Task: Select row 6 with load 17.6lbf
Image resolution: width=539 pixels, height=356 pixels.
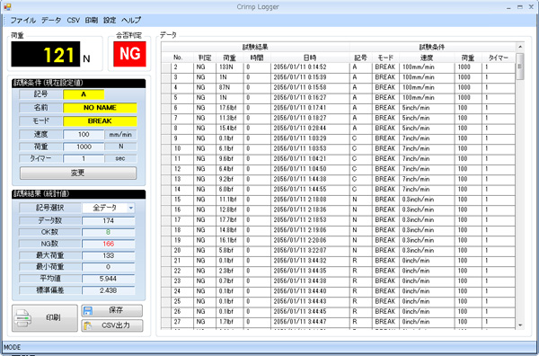Action: click(x=339, y=108)
